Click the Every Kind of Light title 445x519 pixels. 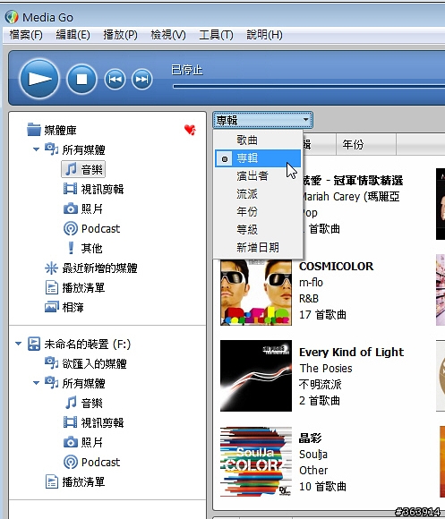click(351, 352)
